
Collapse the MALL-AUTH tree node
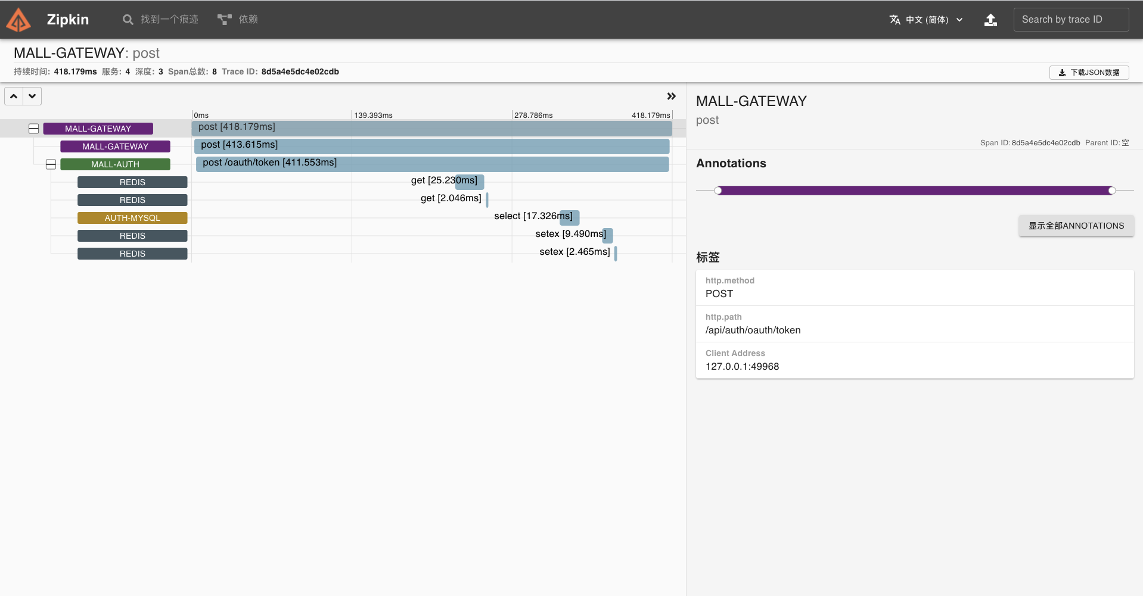[x=51, y=164]
